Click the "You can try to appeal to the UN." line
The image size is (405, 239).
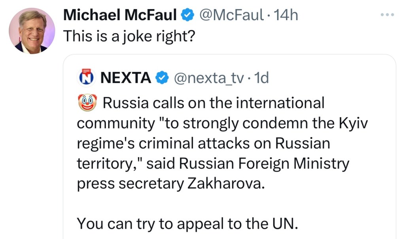coord(187,224)
